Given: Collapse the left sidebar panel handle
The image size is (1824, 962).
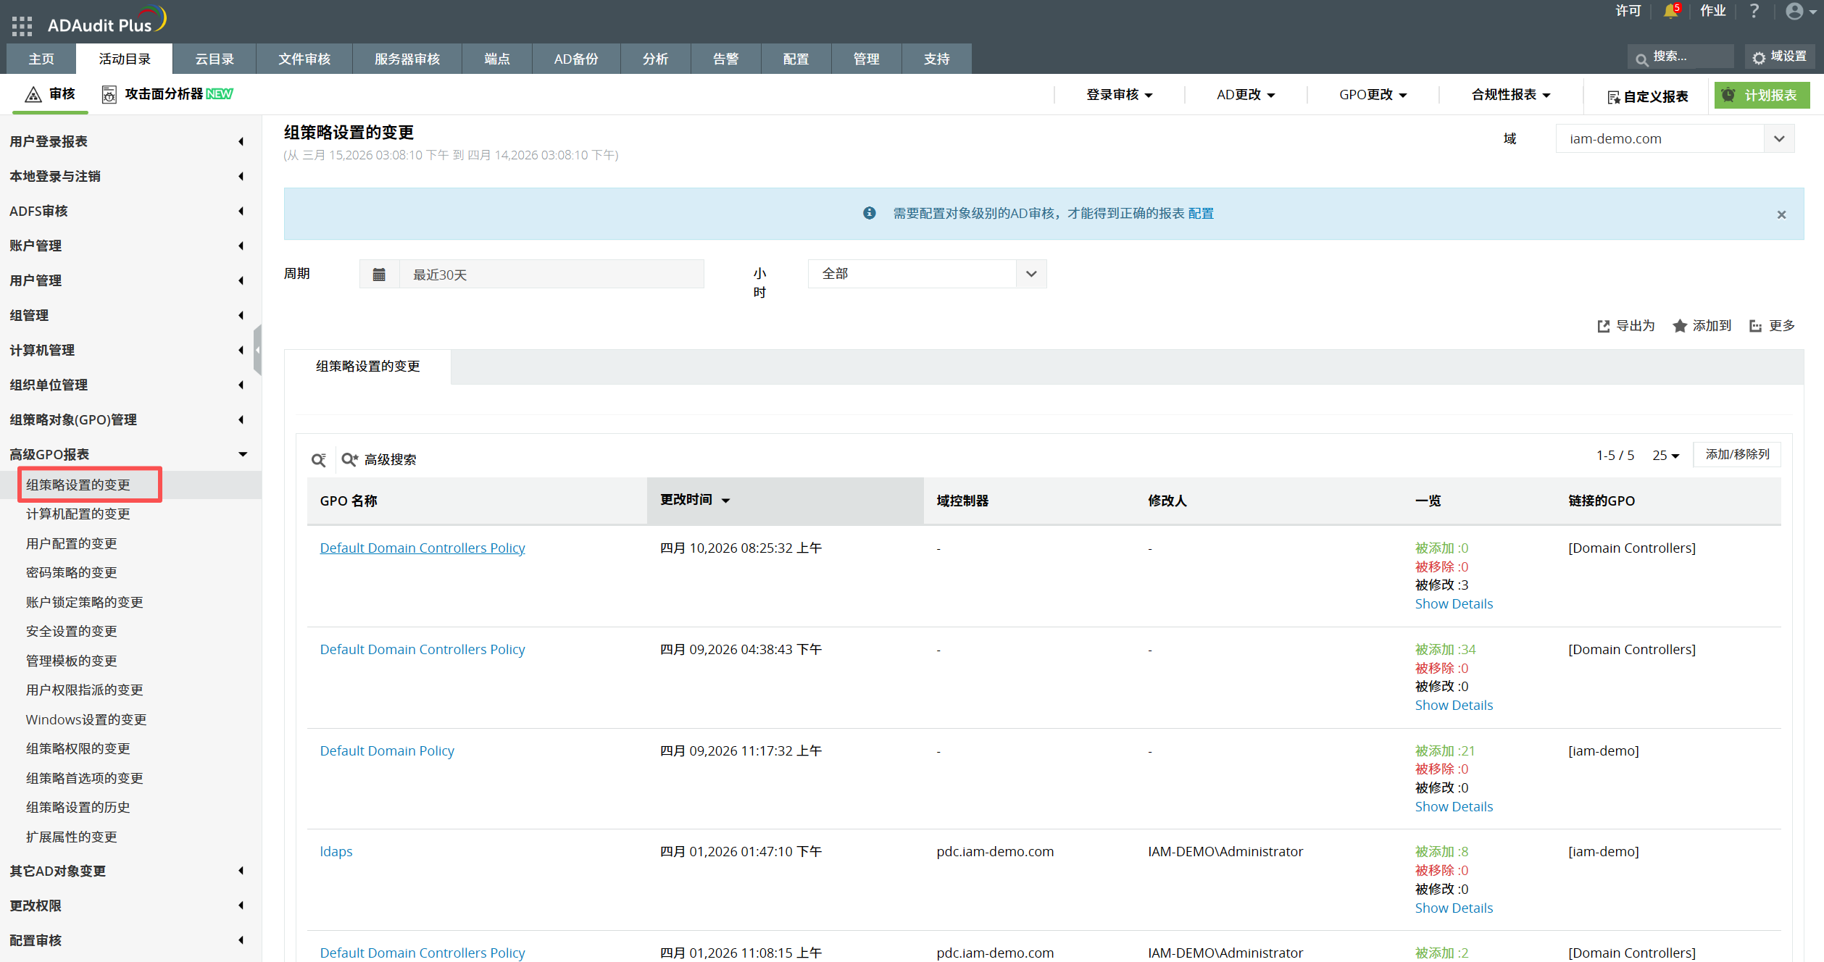Looking at the screenshot, I should 257,349.
